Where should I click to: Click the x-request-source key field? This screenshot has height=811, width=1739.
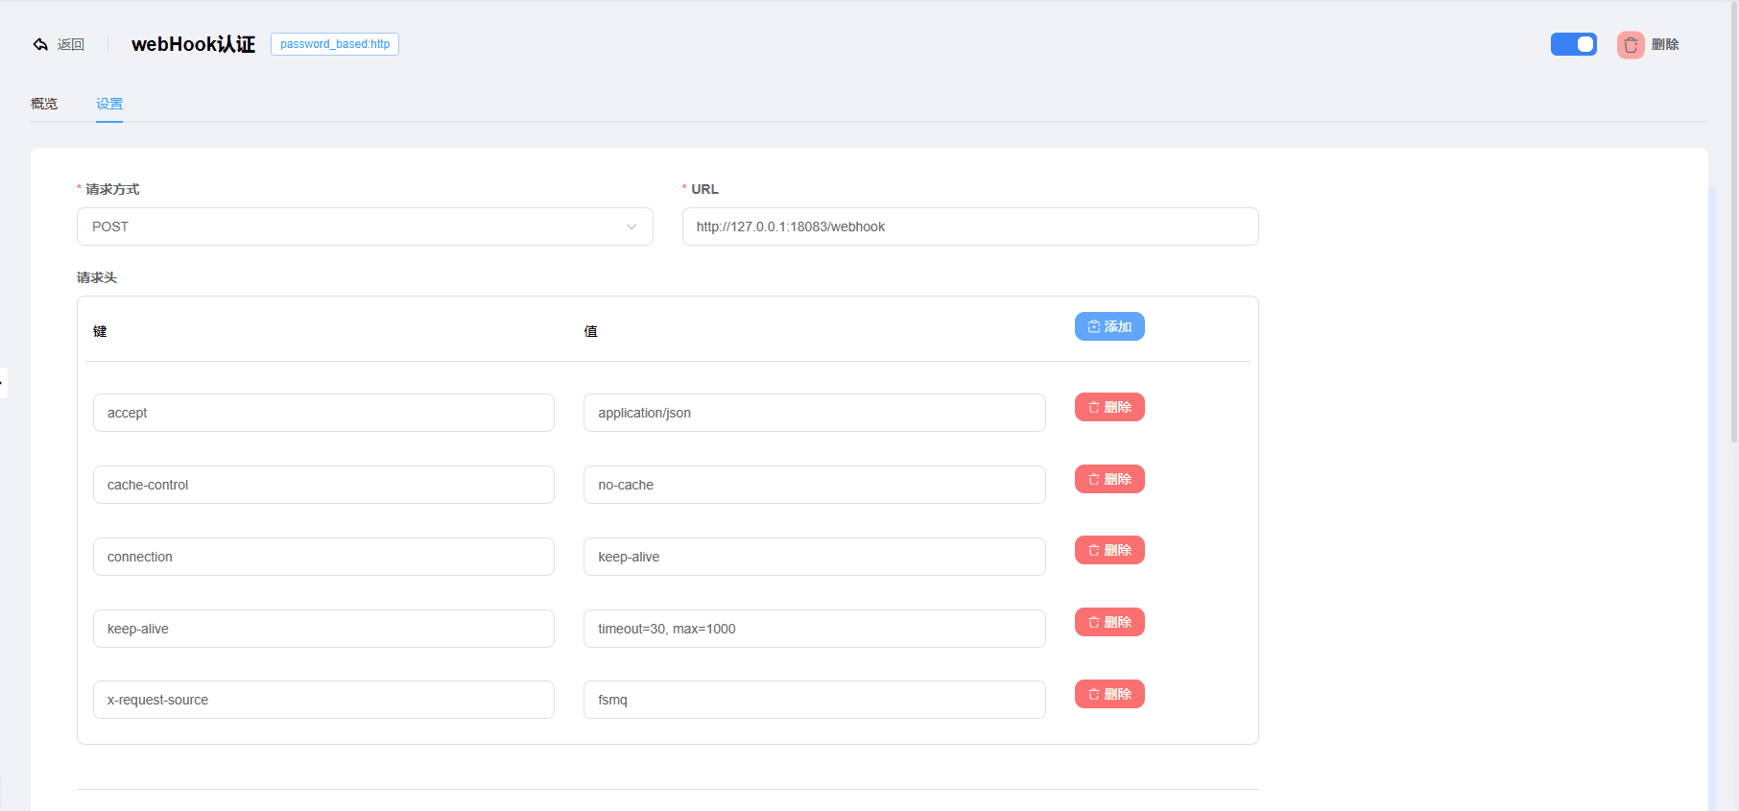coord(323,700)
